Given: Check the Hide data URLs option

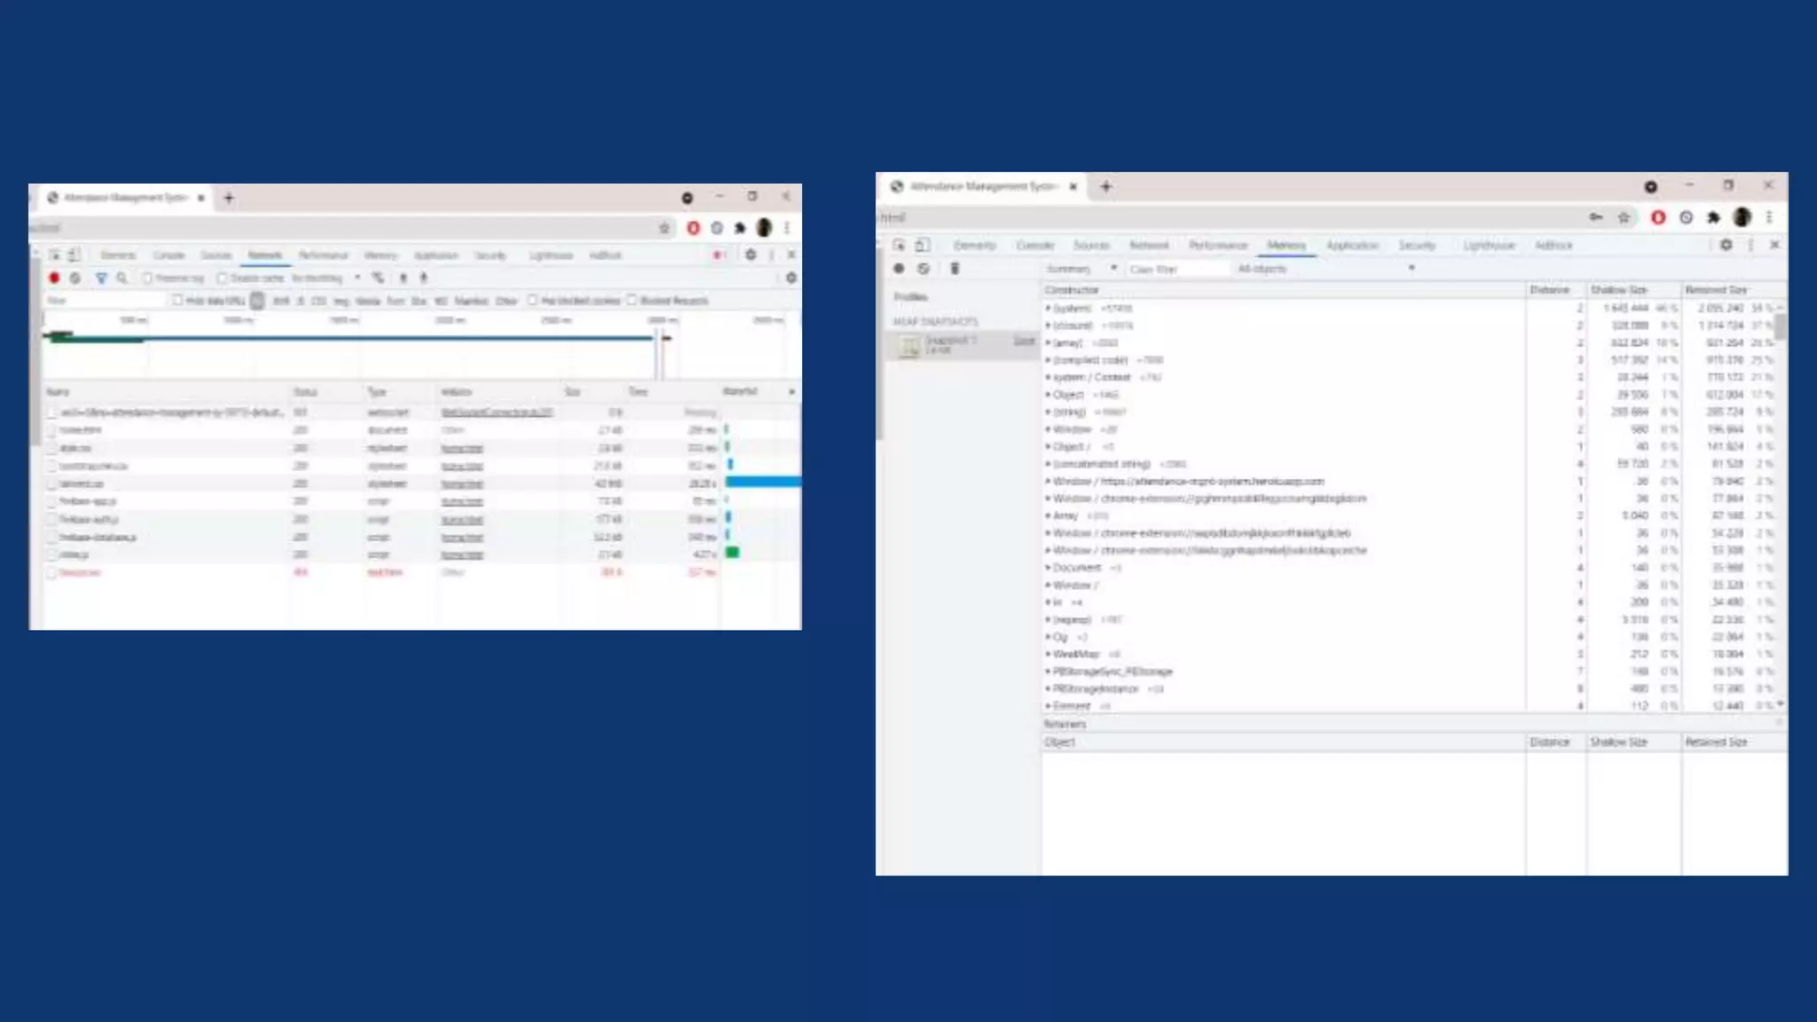Looking at the screenshot, I should point(177,300).
